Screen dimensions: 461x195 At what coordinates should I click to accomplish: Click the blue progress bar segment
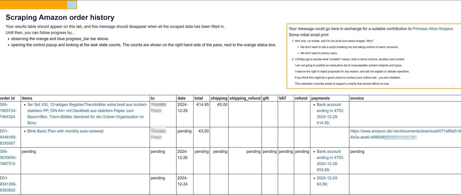tap(72, 5)
